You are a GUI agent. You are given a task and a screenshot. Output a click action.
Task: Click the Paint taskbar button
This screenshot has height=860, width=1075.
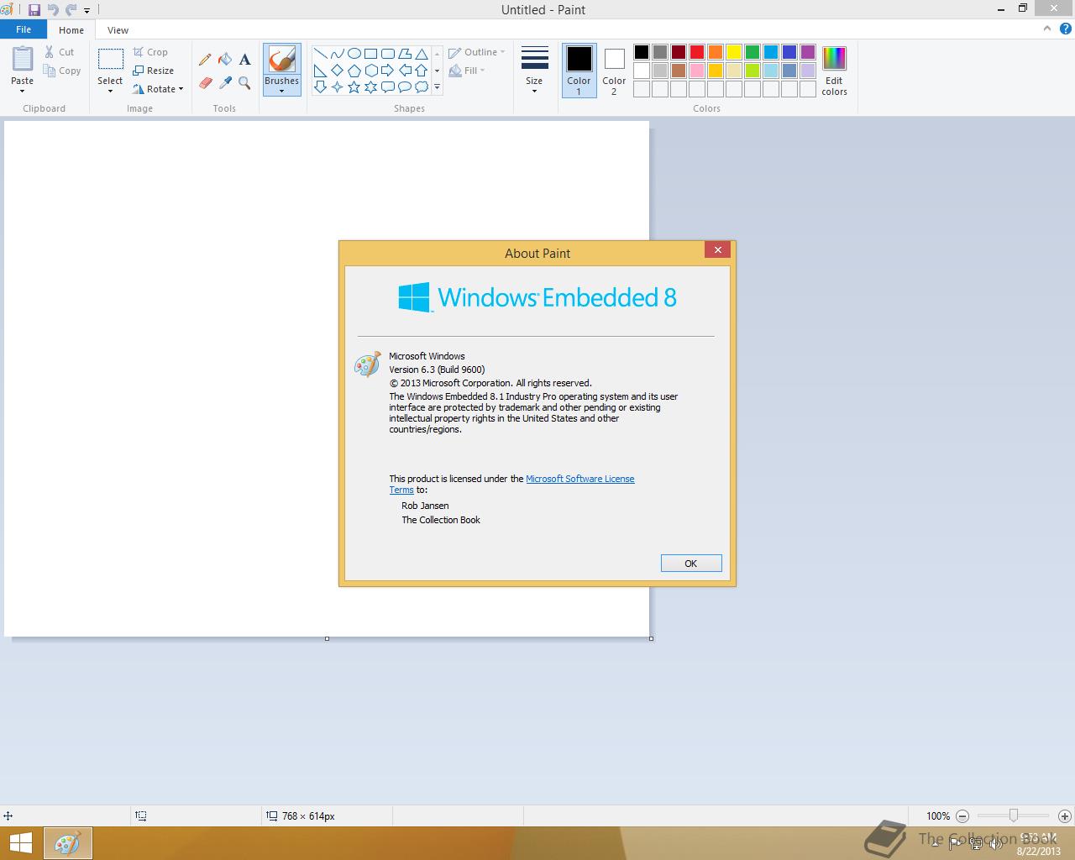tap(67, 843)
